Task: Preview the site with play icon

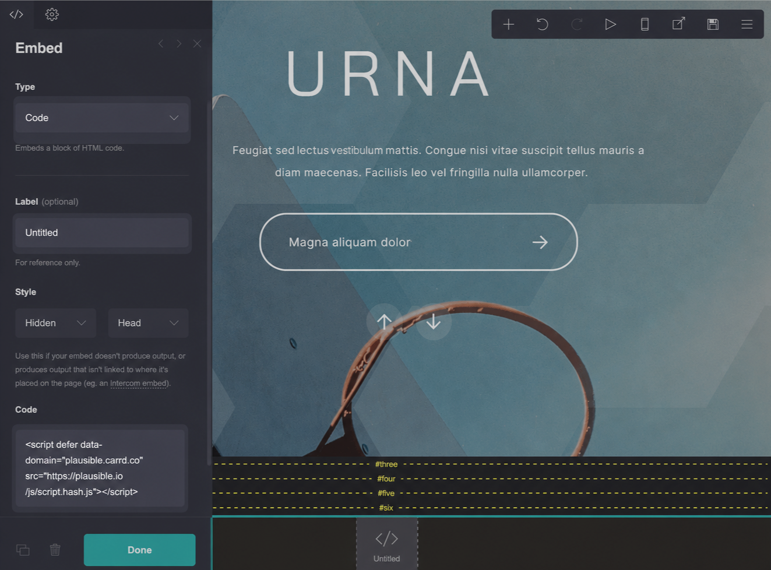Action: click(611, 24)
